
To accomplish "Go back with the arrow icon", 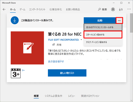I will coord(4,9).
